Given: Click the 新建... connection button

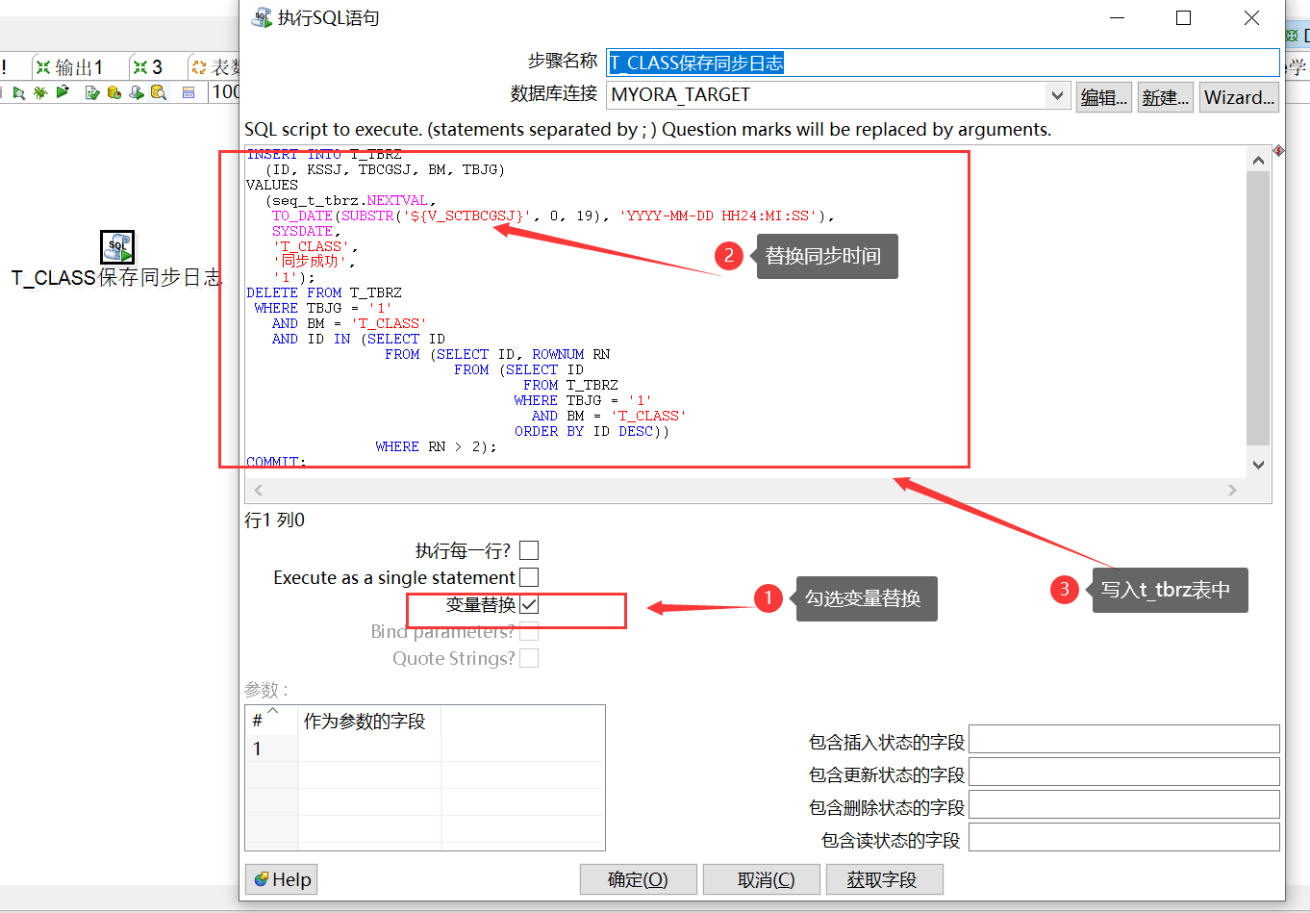Looking at the screenshot, I should [x=1166, y=97].
